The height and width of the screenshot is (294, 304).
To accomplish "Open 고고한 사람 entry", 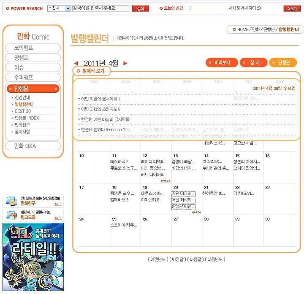I will pyautogui.click(x=245, y=143).
